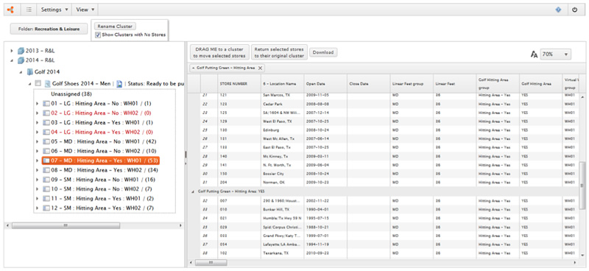The image size is (589, 271).
Task: Sort by Close Date column header
Action: [369, 84]
